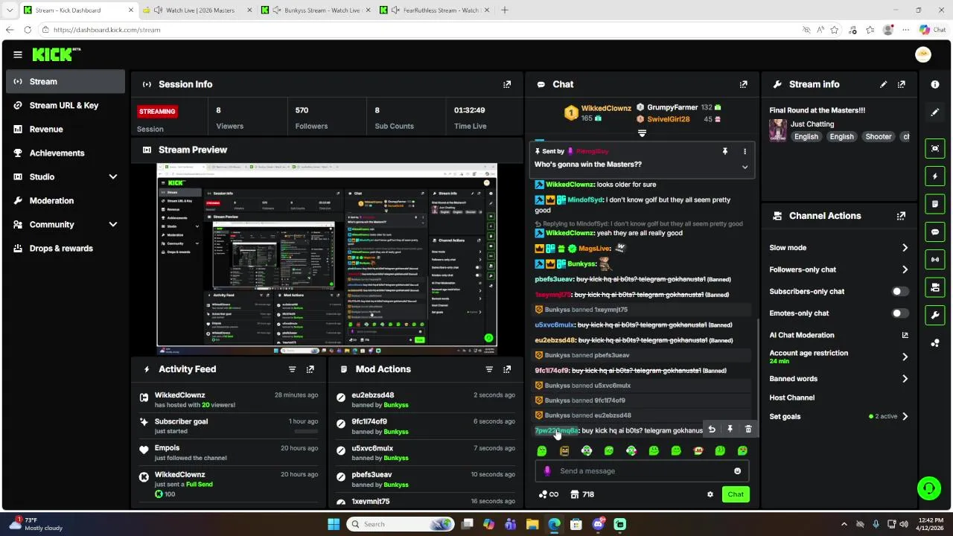Select the stream preview widget icon in rail
This screenshot has height=536, width=953.
point(935,148)
